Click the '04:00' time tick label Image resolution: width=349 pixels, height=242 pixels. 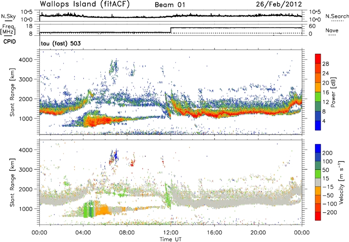pos(83,233)
